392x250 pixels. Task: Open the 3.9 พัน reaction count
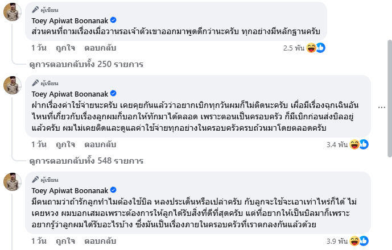tap(336, 240)
